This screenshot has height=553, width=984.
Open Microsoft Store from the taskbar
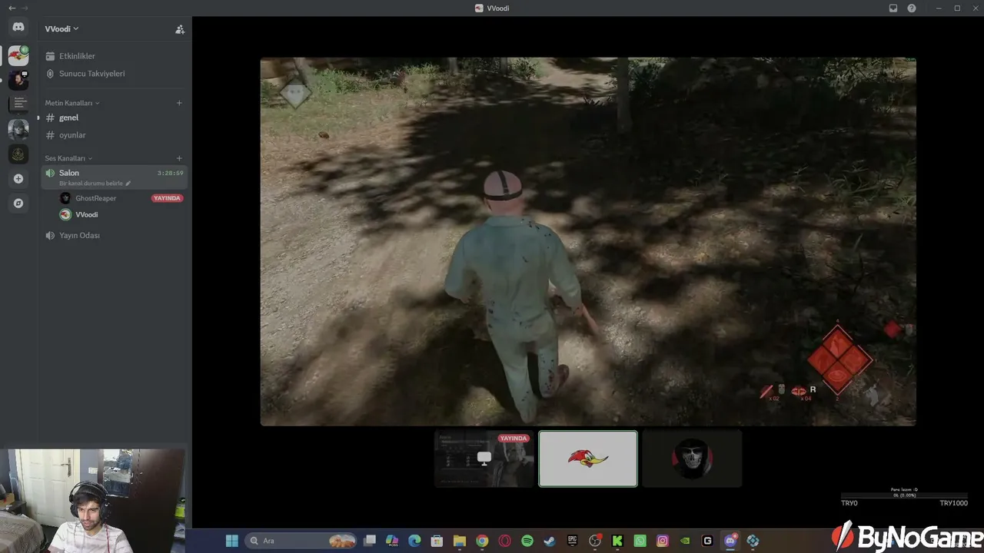(x=437, y=541)
